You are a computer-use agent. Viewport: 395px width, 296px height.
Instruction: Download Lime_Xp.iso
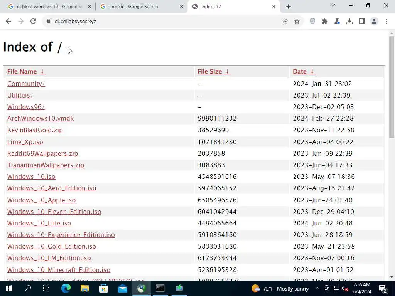tap(25, 142)
